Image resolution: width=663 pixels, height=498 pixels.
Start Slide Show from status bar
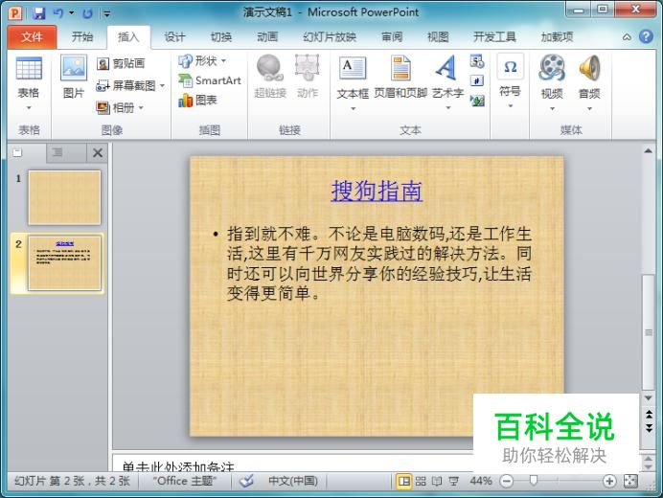pyautogui.click(x=454, y=481)
